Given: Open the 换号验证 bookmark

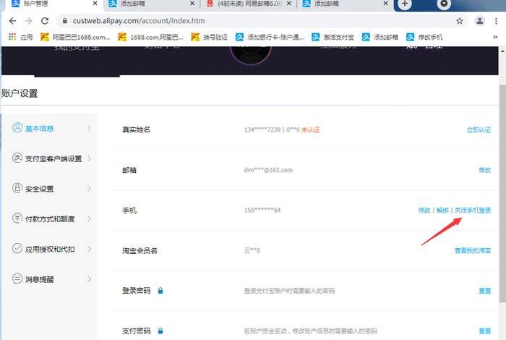Looking at the screenshot, I should point(209,37).
